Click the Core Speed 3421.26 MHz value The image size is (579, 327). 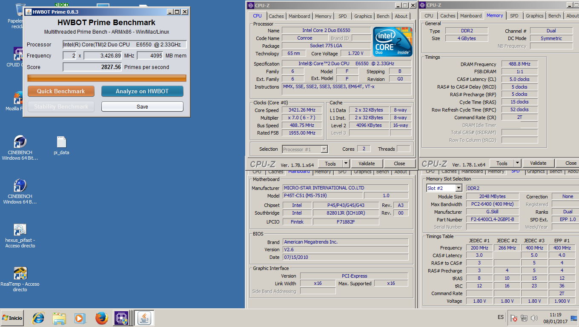[302, 110]
